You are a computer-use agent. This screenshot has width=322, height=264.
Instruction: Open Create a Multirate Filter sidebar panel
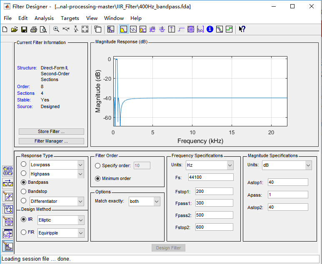click(8, 171)
